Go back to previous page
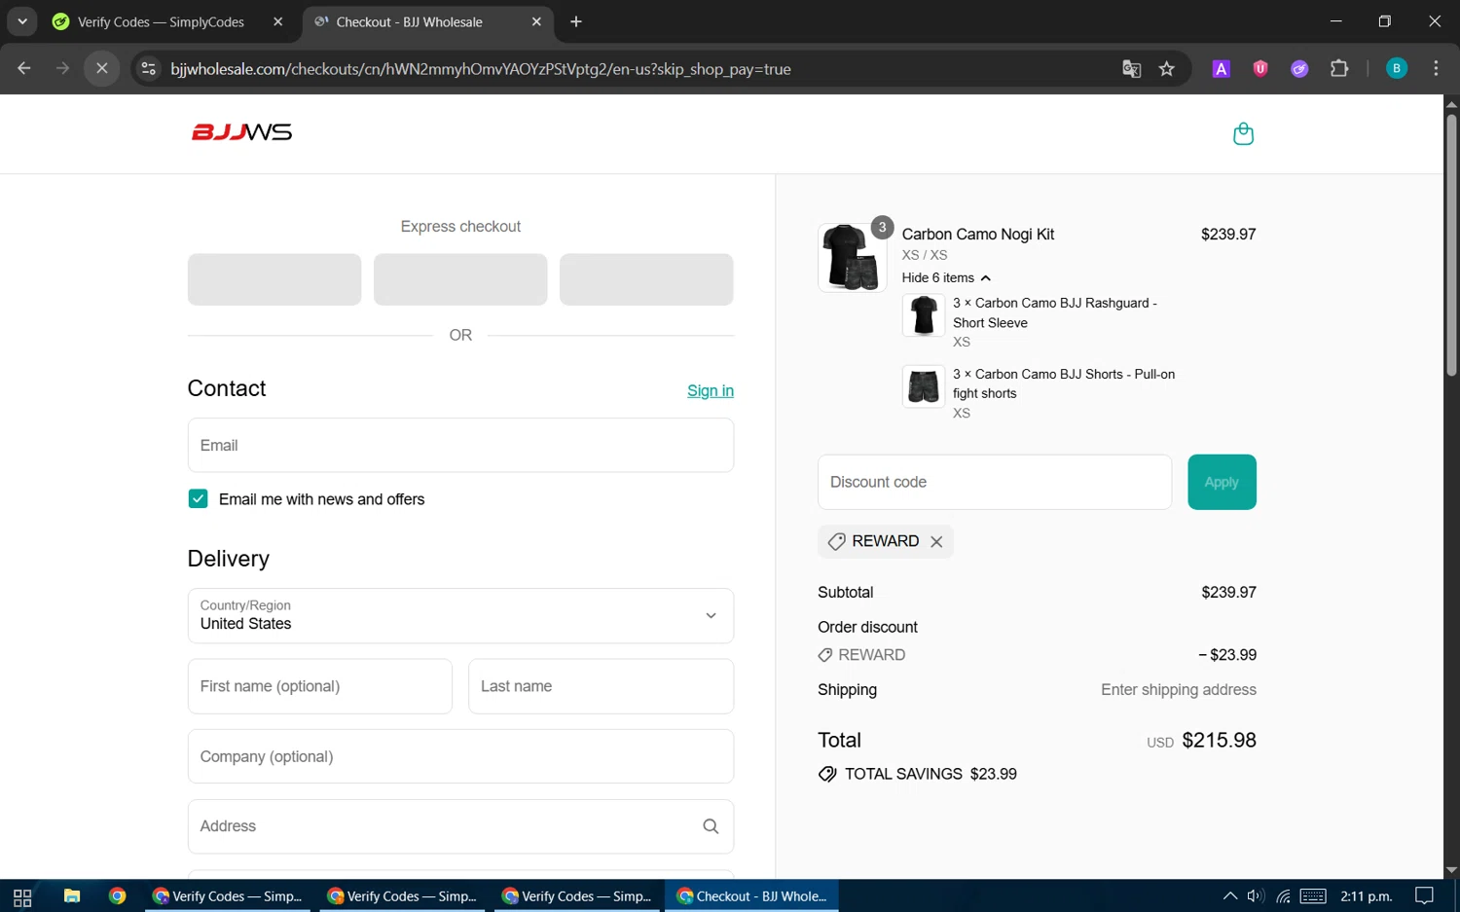 click(x=24, y=69)
